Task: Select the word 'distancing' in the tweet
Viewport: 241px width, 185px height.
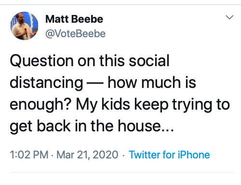Action: point(46,83)
